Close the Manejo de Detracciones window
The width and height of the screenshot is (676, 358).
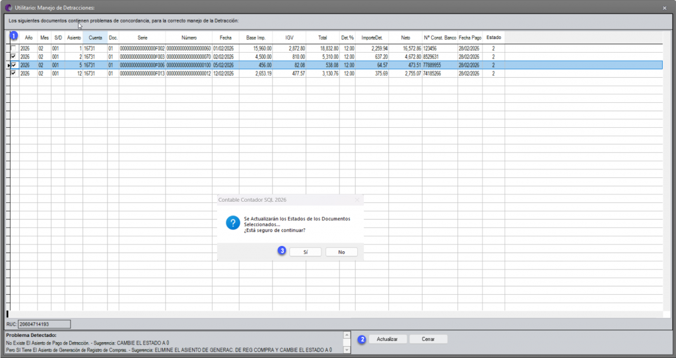(664, 8)
